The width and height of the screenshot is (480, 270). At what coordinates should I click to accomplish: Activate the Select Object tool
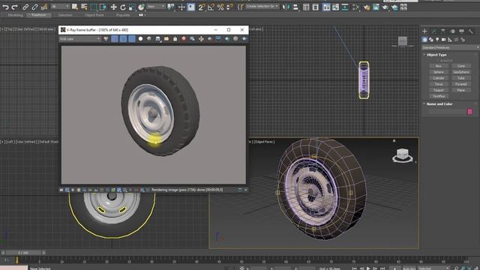[x=75, y=7]
